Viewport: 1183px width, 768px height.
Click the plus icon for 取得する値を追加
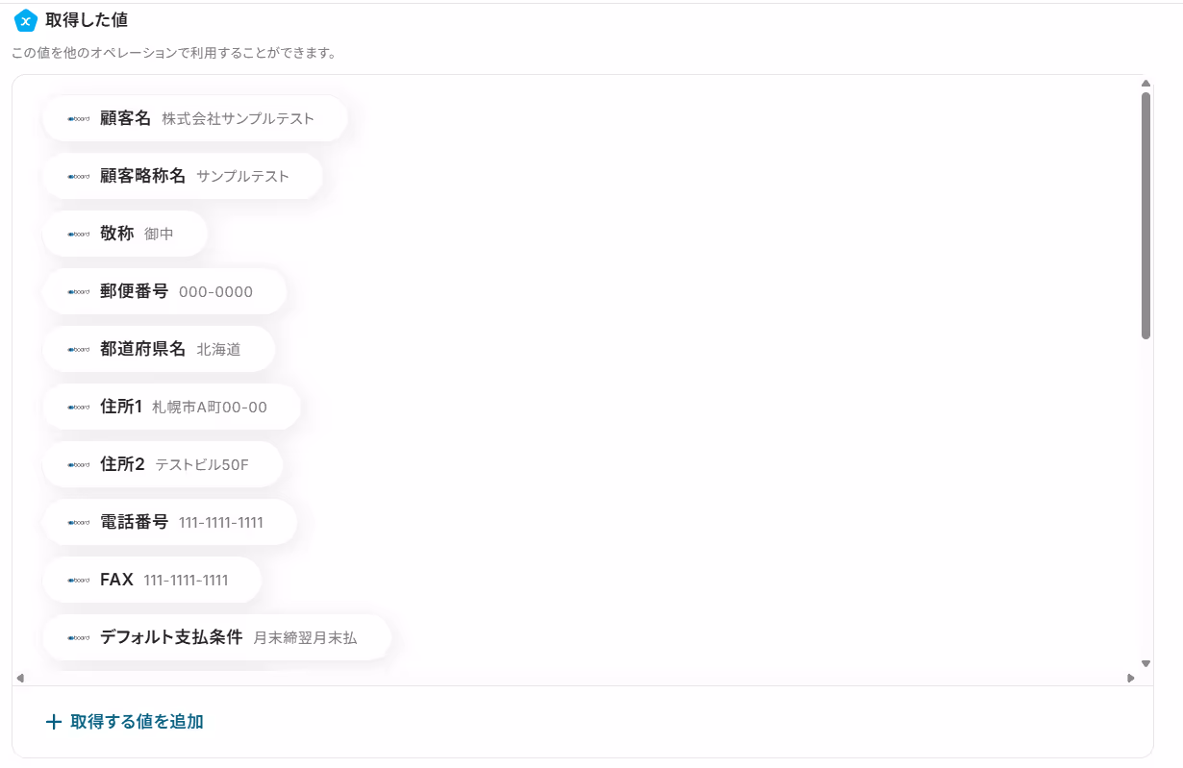54,722
